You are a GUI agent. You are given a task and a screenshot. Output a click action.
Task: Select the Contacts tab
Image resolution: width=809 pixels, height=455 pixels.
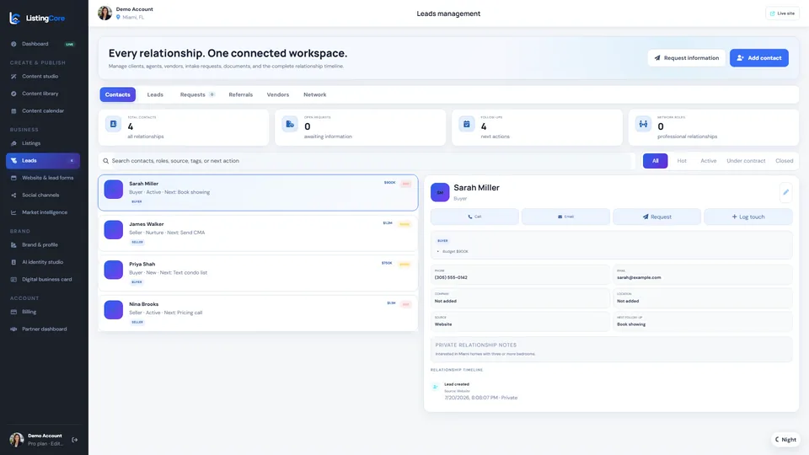118,94
